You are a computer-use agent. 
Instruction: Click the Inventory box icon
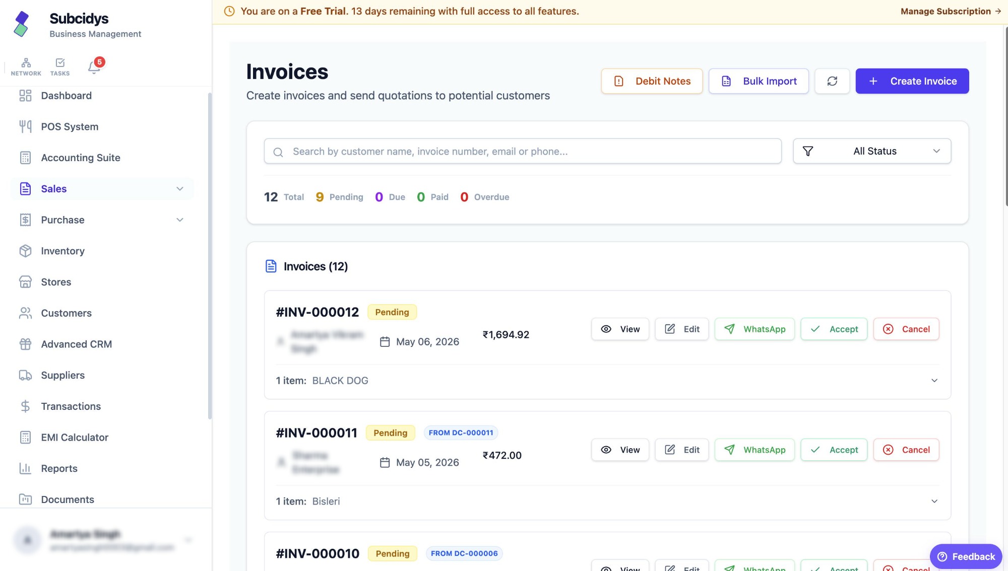click(25, 251)
